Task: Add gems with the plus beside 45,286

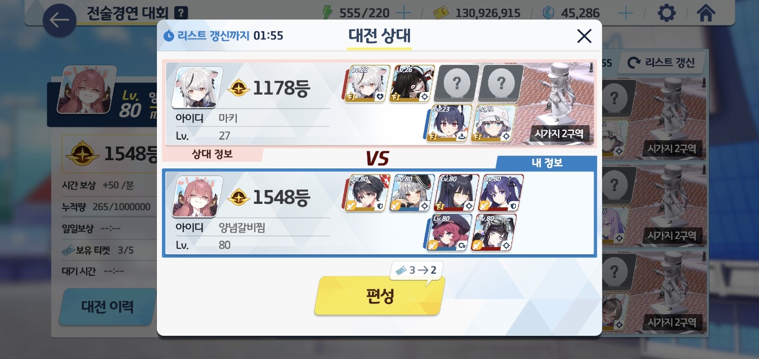Action: pyautogui.click(x=625, y=13)
